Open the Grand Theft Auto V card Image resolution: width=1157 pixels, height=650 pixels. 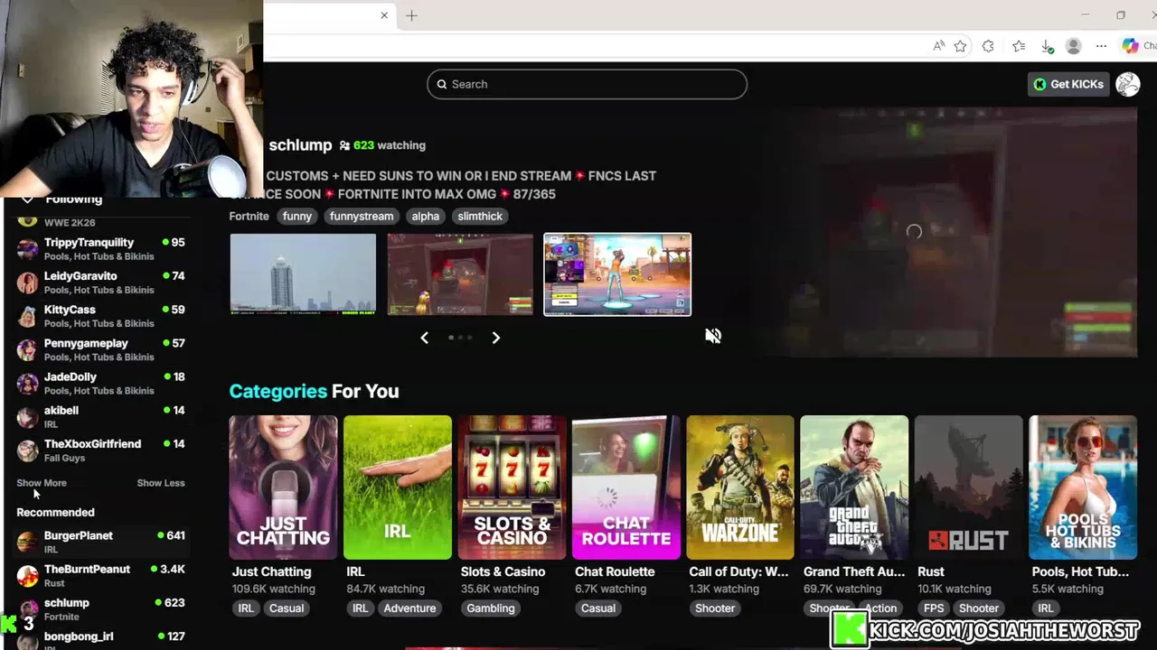[x=854, y=487]
